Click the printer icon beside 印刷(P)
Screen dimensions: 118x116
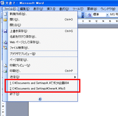pyautogui.click(x=5, y=71)
